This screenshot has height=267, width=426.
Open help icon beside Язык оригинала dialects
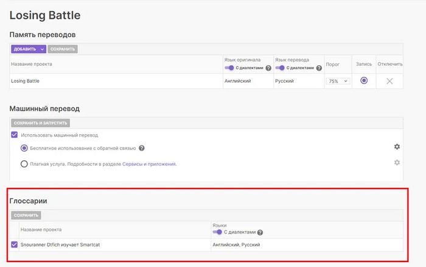coord(268,68)
